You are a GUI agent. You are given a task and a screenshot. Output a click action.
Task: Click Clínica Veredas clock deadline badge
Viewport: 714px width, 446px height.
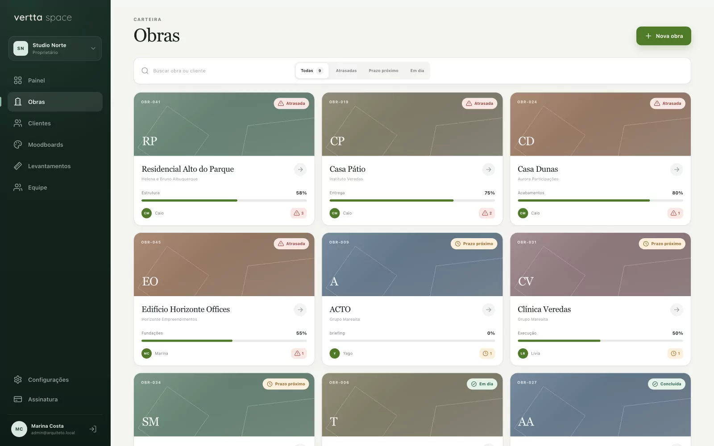[675, 353]
